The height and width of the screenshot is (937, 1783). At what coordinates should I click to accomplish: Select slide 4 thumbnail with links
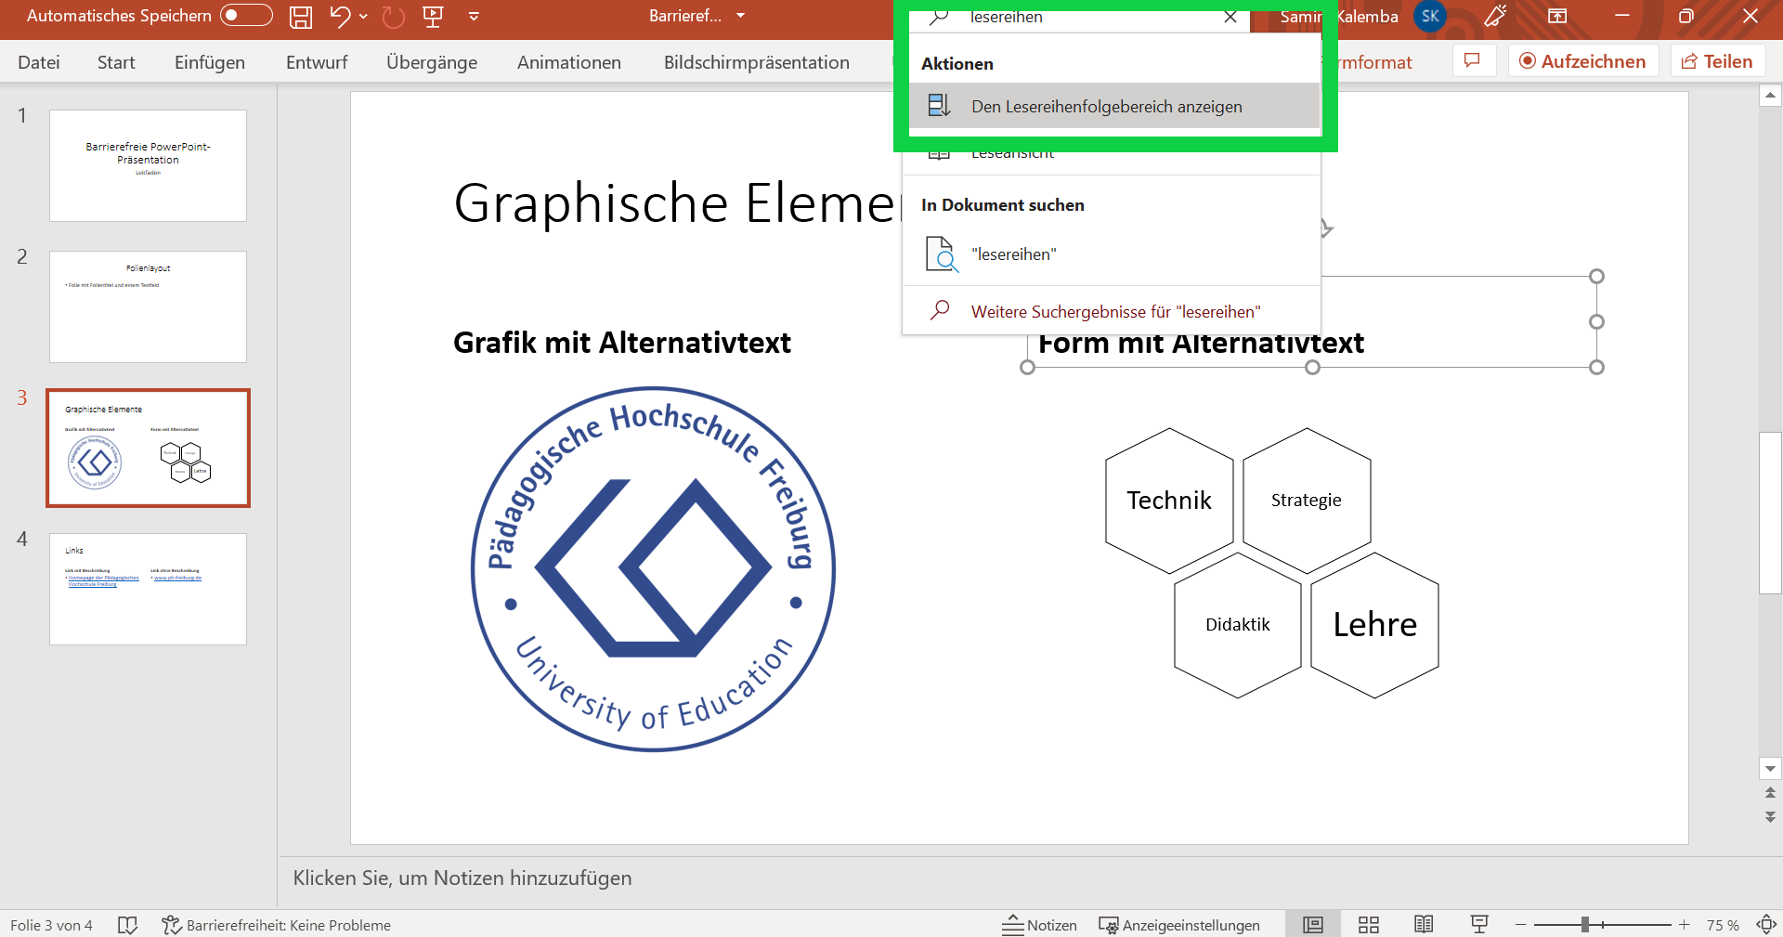click(x=148, y=589)
